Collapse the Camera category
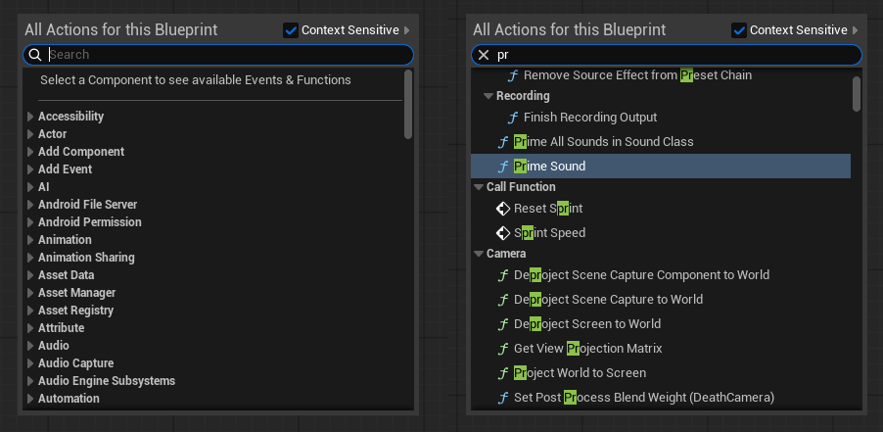Image resolution: width=883 pixels, height=432 pixels. pos(478,254)
